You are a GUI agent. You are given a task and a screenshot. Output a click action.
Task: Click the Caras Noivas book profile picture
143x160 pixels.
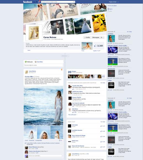point(34,33)
